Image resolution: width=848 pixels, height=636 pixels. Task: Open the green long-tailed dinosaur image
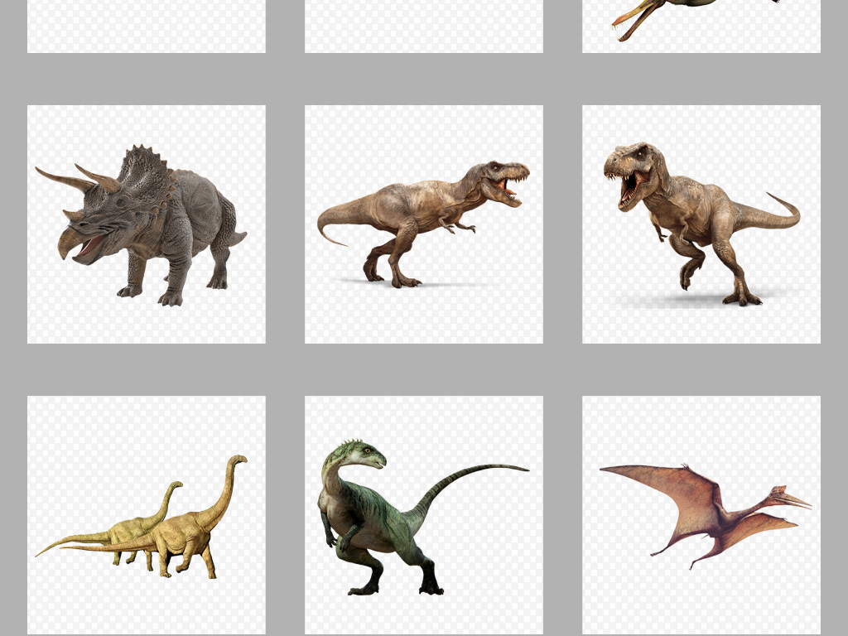click(x=423, y=514)
